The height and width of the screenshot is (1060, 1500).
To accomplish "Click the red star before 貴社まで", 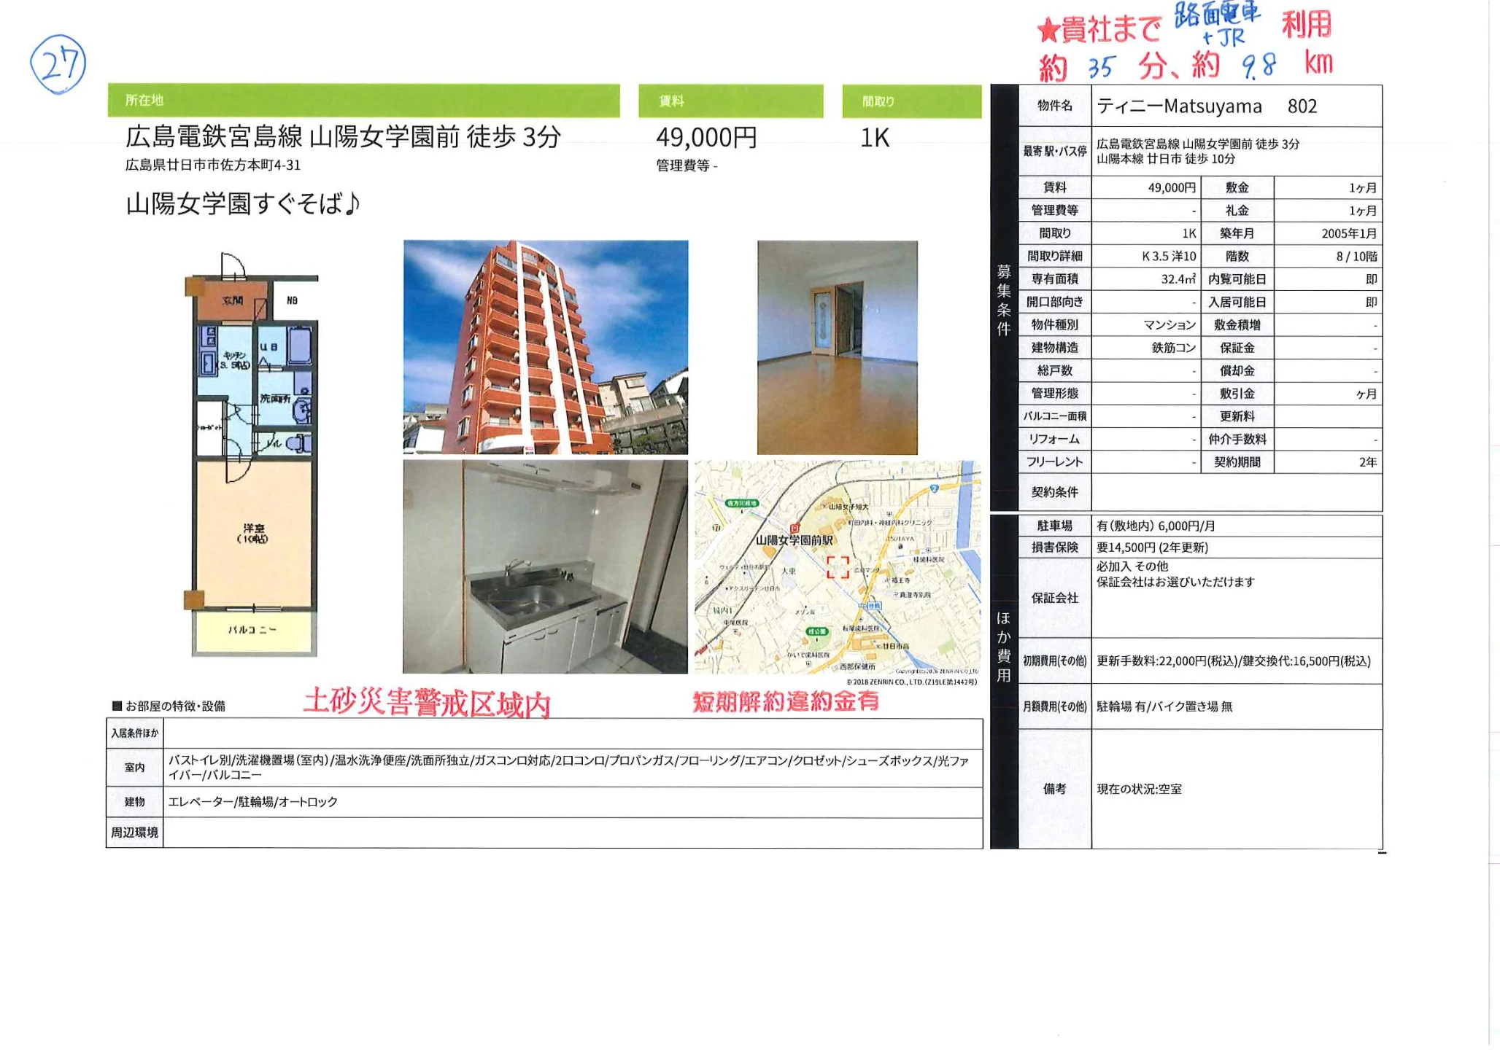I will tap(1048, 31).
